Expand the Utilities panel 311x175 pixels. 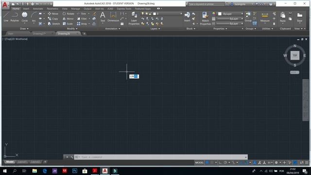click(267, 29)
